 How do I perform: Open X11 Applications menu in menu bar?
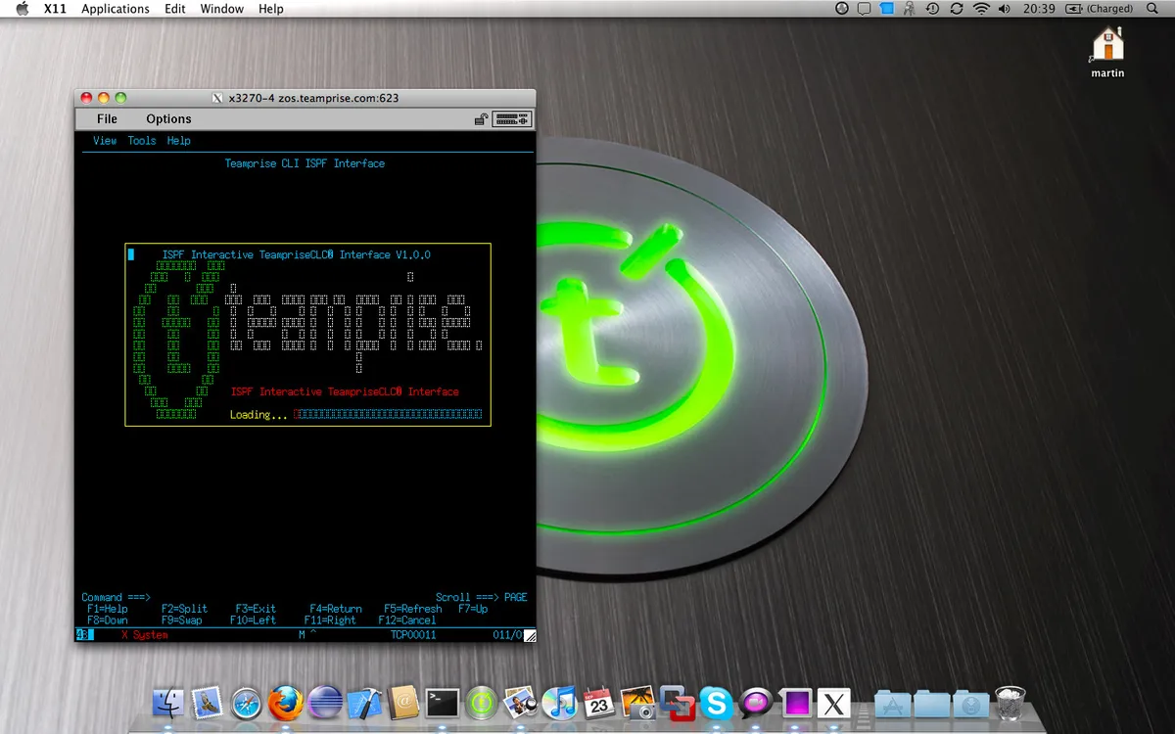coord(116,9)
